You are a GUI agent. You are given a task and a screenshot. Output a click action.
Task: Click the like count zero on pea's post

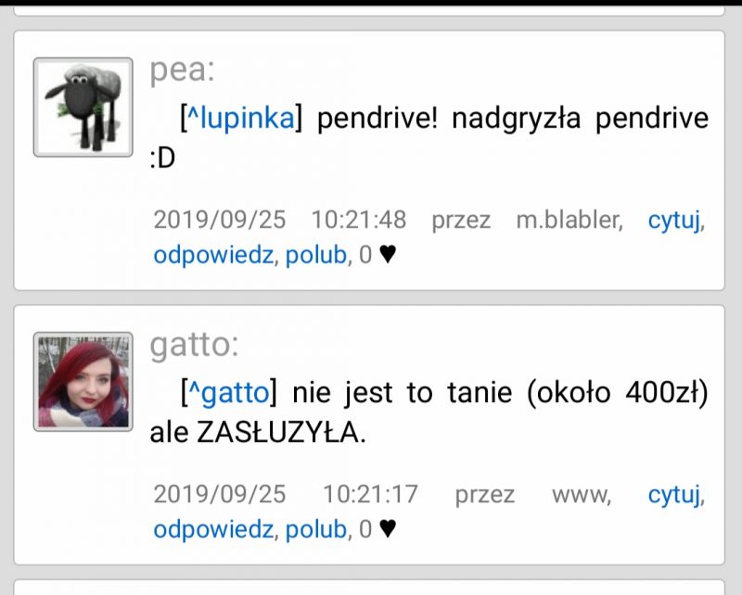pyautogui.click(x=365, y=255)
